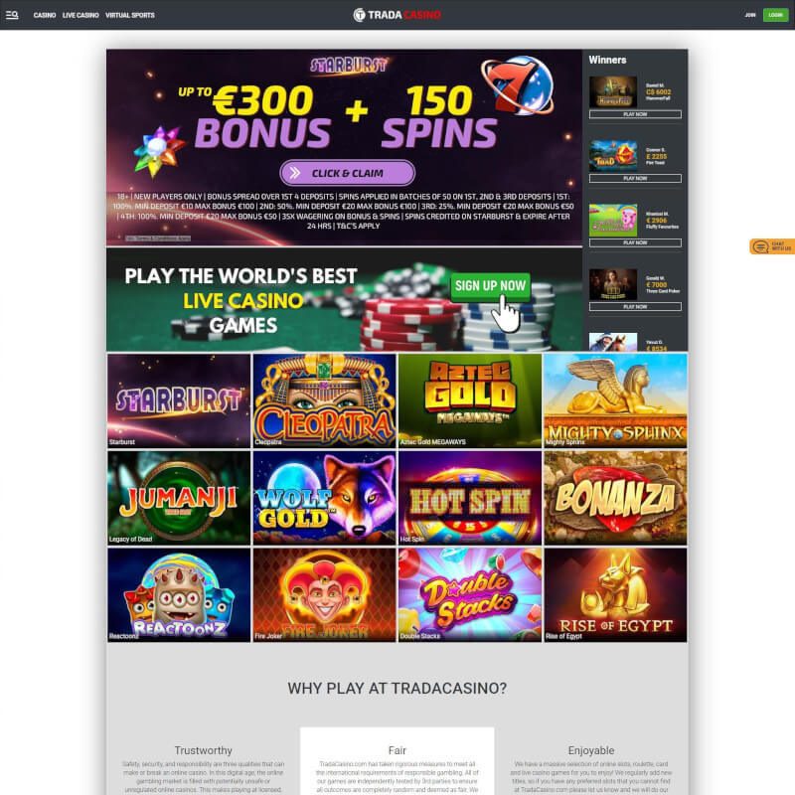Viewport: 795px width, 795px height.
Task: Click the Click & Claim bonus button
Action: coord(347,173)
